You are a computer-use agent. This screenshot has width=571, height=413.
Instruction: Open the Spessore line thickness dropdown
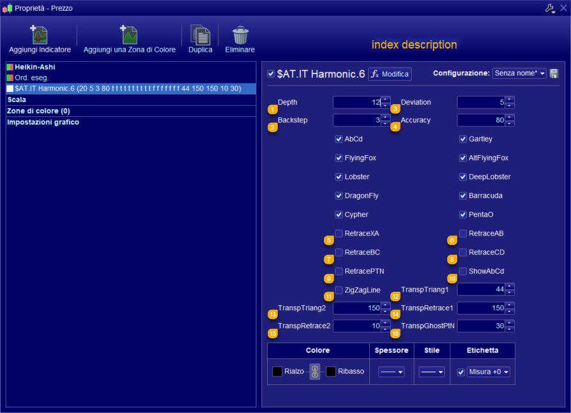(392, 372)
